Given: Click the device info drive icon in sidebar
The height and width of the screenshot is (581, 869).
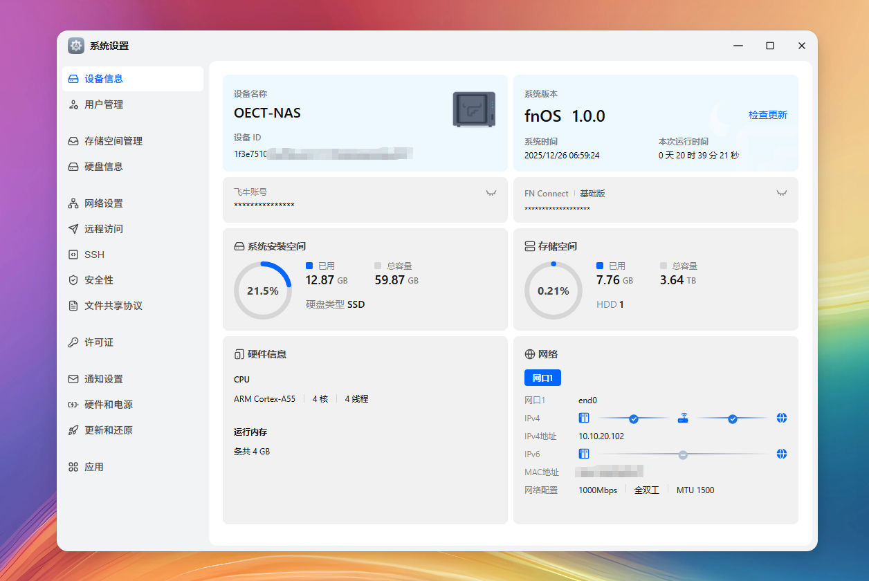Looking at the screenshot, I should point(73,79).
